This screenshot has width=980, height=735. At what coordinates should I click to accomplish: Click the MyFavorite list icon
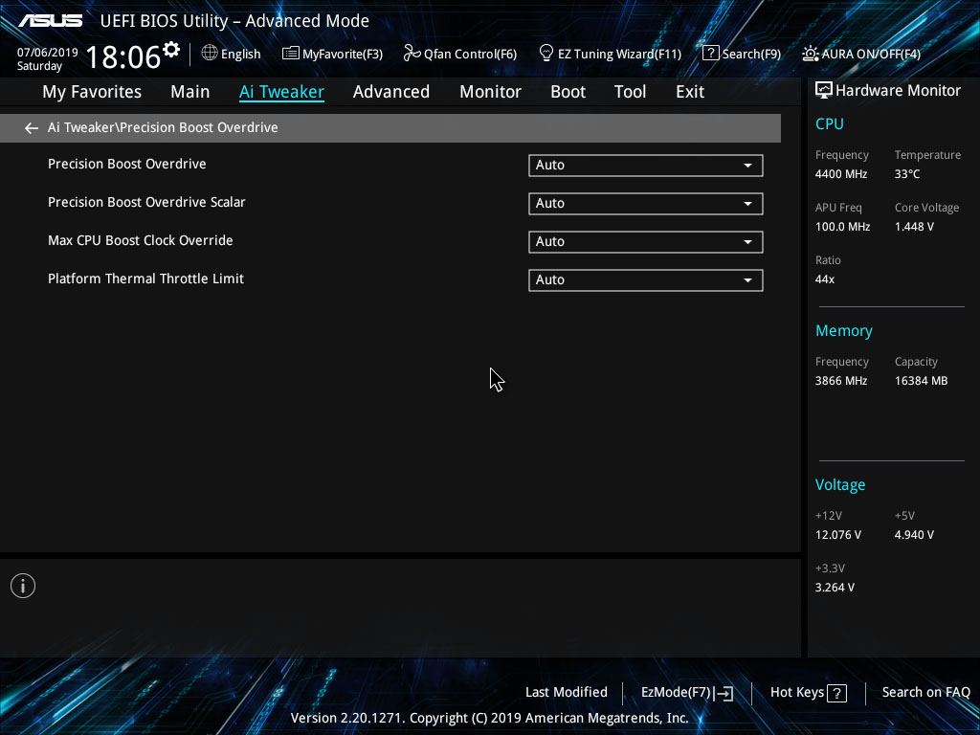[x=290, y=54]
